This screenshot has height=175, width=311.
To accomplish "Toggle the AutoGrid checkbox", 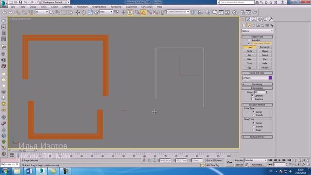I will [x=249, y=40].
